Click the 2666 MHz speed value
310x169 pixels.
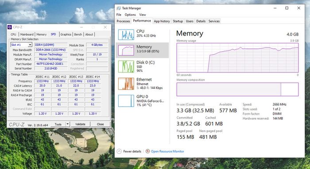pyautogui.click(x=279, y=105)
